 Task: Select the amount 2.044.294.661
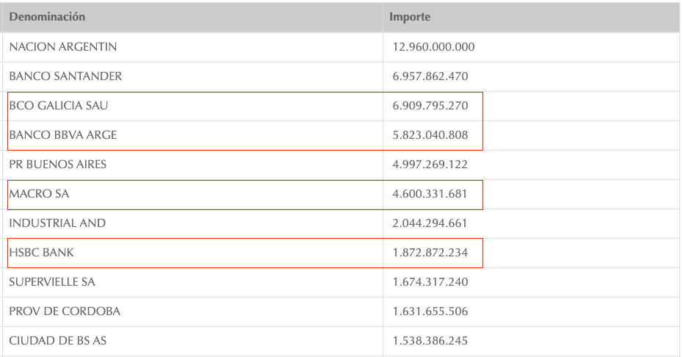click(x=430, y=223)
